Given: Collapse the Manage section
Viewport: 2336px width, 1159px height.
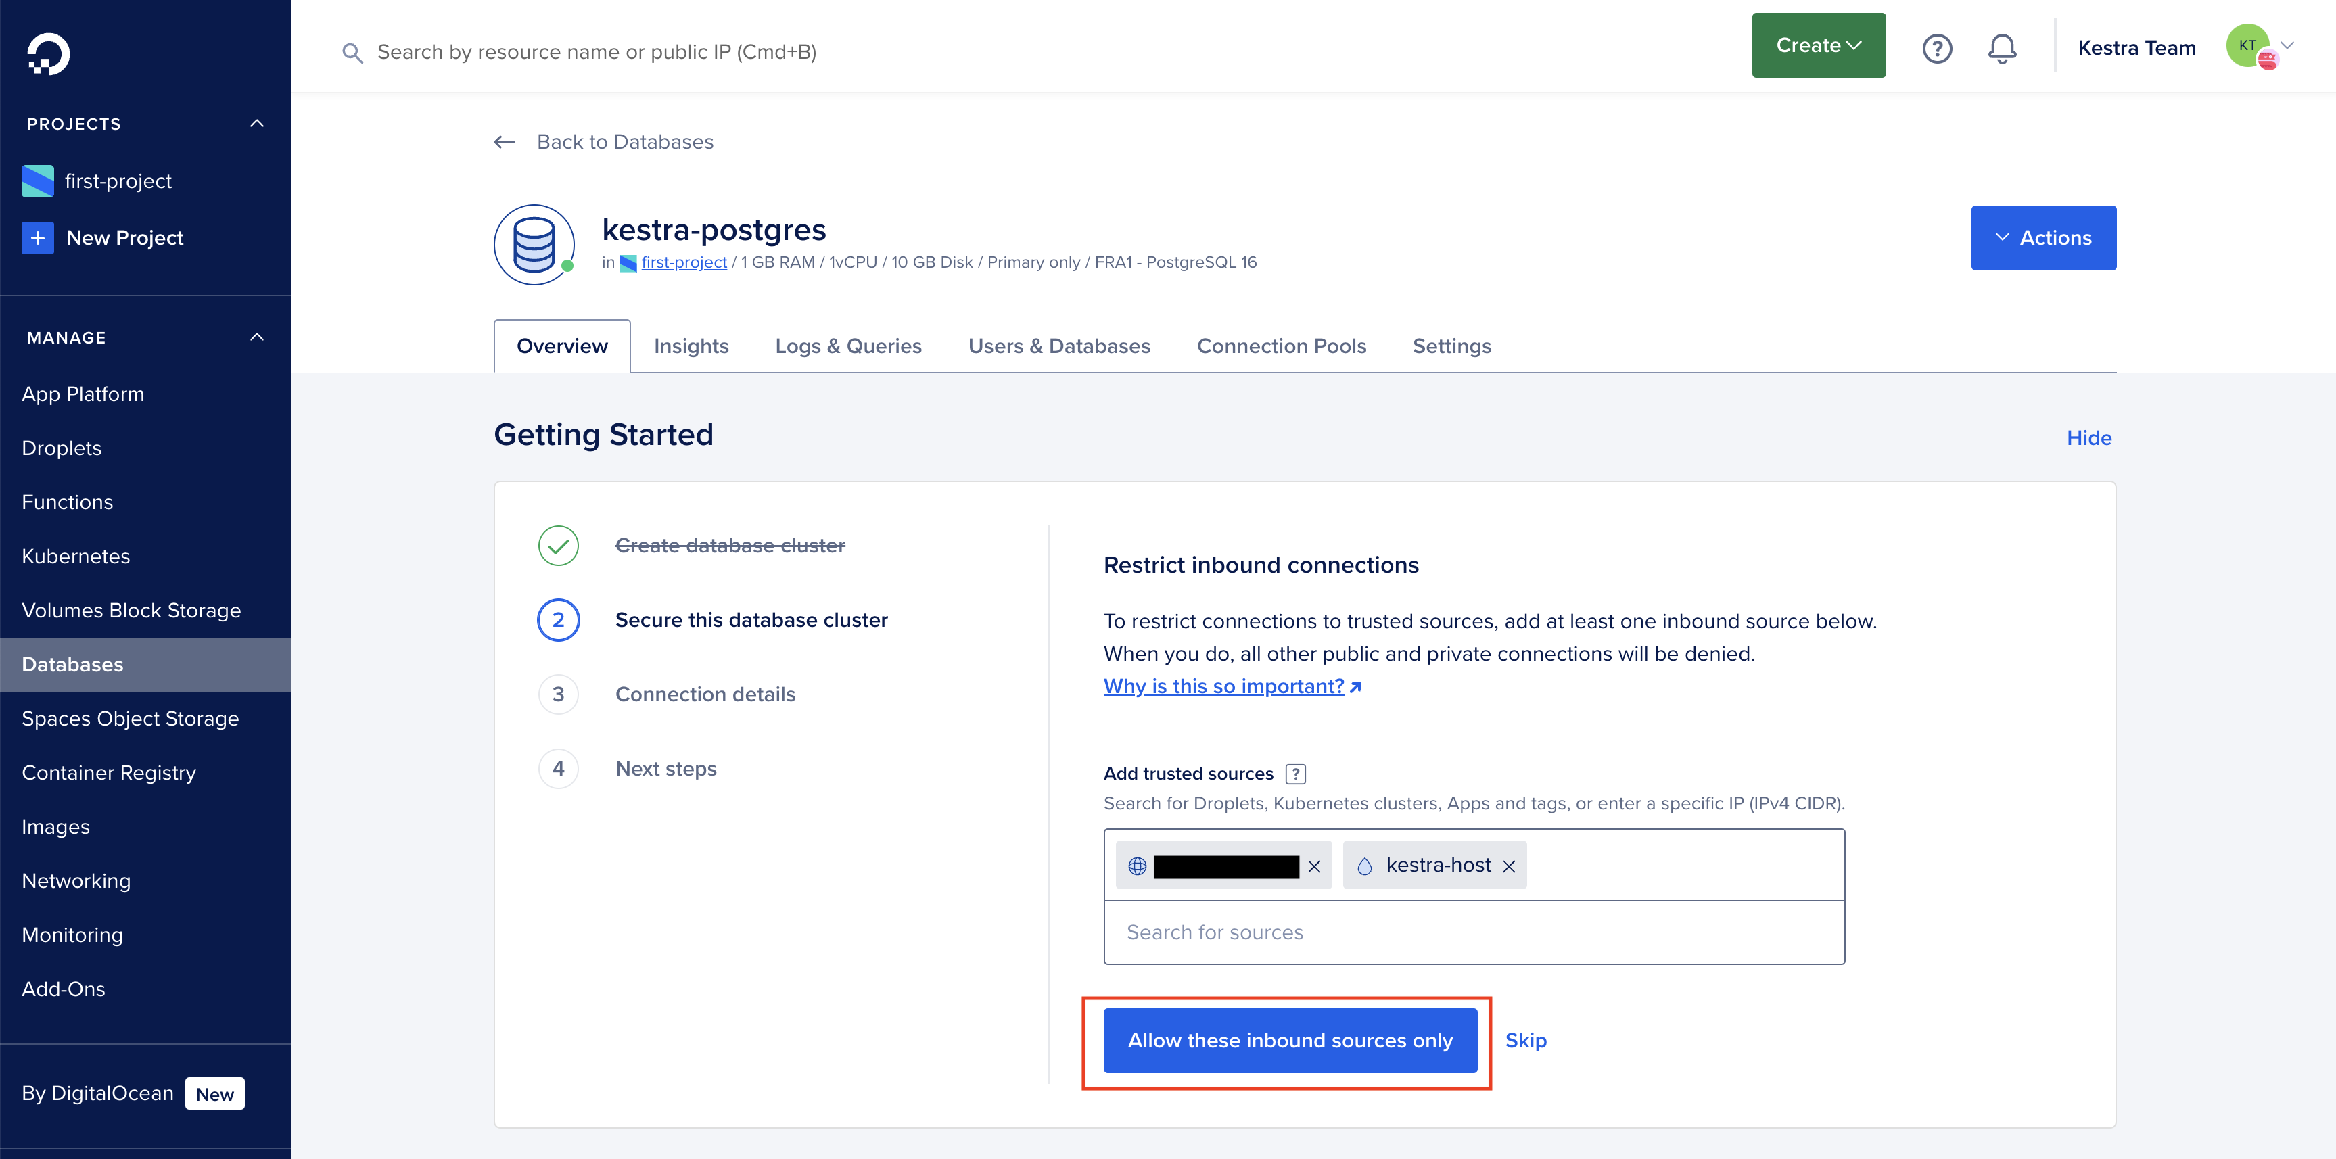Looking at the screenshot, I should coord(256,337).
